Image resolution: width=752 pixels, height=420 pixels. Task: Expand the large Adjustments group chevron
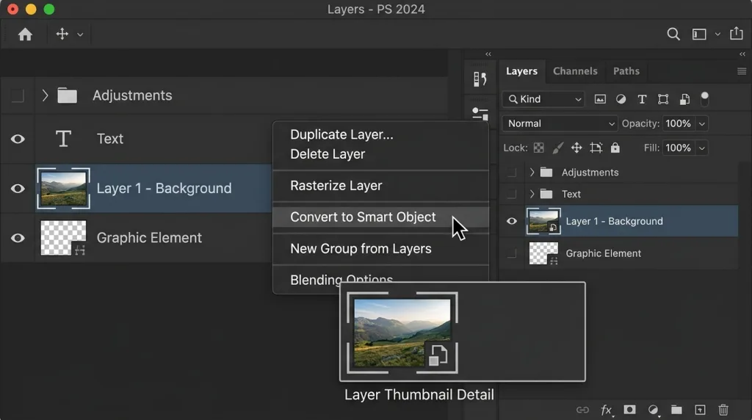pyautogui.click(x=45, y=95)
